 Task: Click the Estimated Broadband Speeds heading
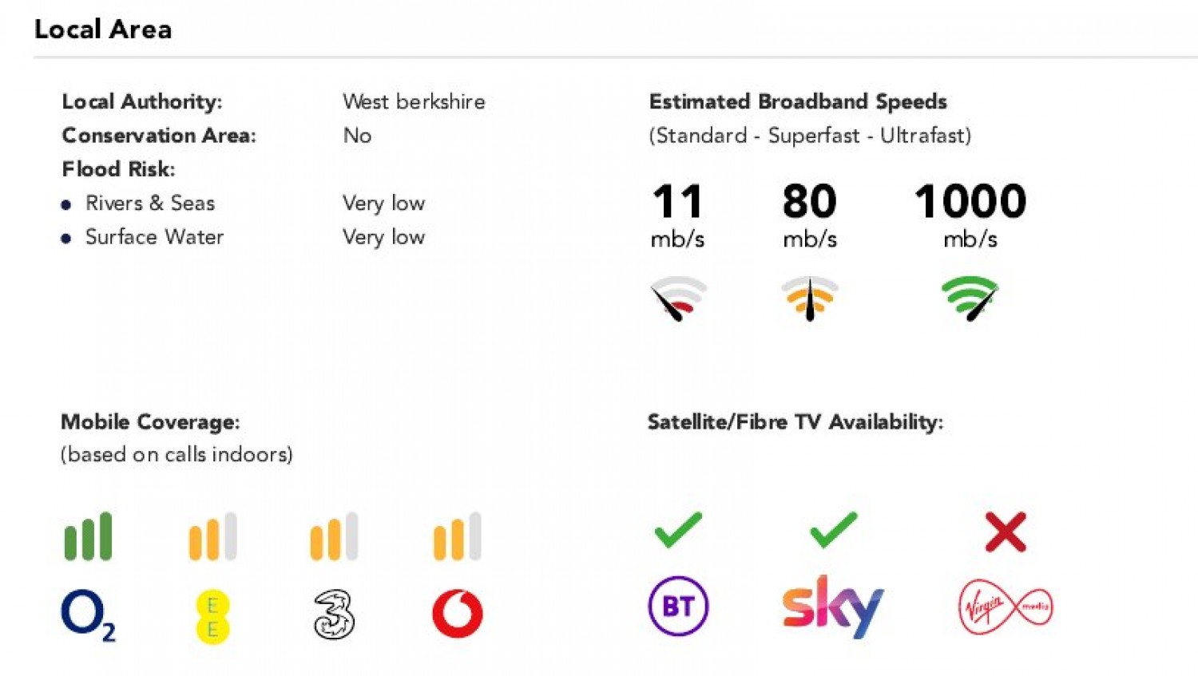click(798, 102)
